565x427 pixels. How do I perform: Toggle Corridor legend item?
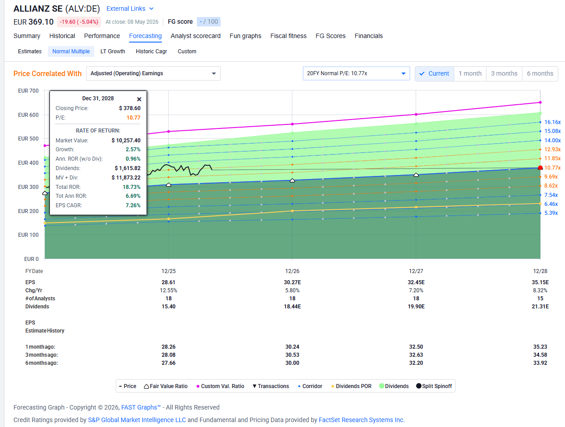point(310,386)
